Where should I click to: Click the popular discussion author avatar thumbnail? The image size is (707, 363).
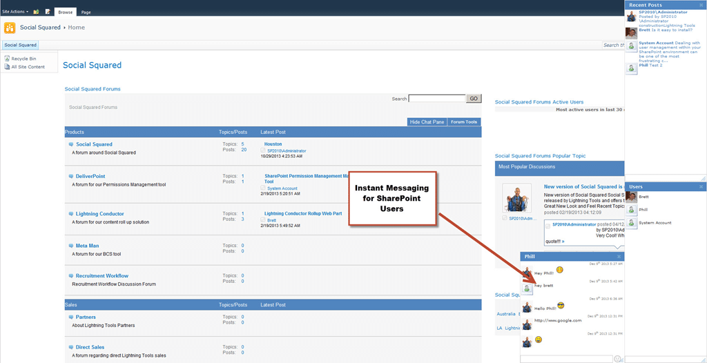tap(516, 198)
